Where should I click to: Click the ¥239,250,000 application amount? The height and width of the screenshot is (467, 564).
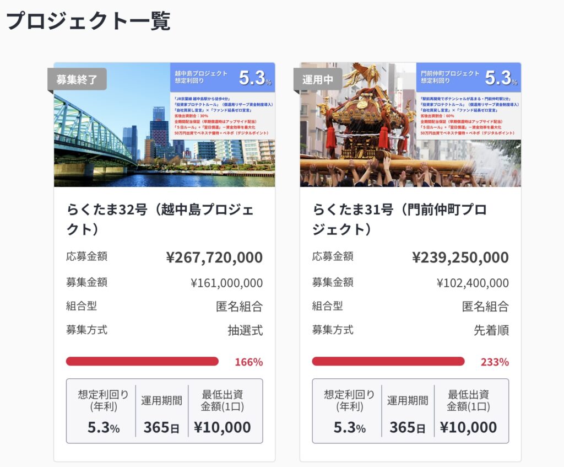point(460,257)
